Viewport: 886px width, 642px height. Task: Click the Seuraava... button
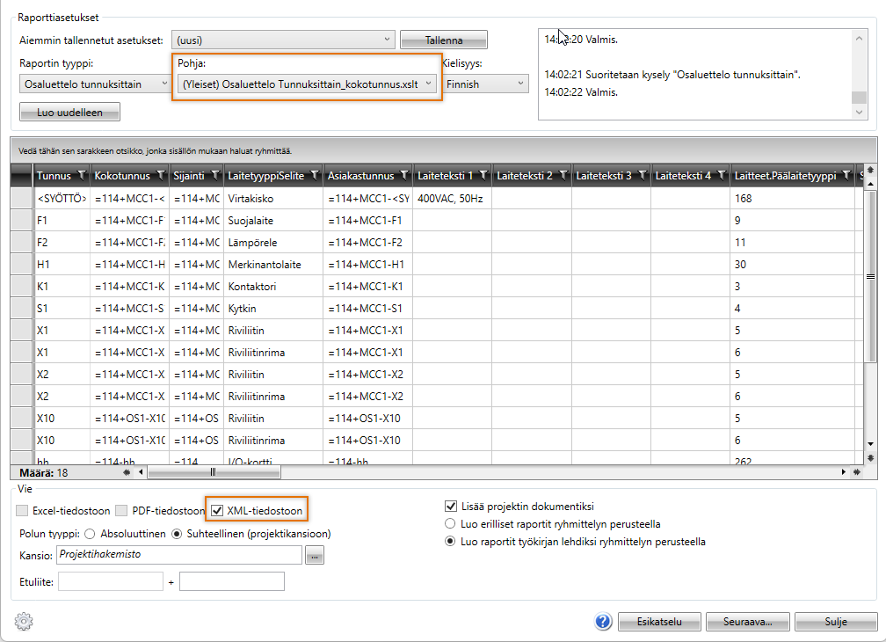click(744, 622)
